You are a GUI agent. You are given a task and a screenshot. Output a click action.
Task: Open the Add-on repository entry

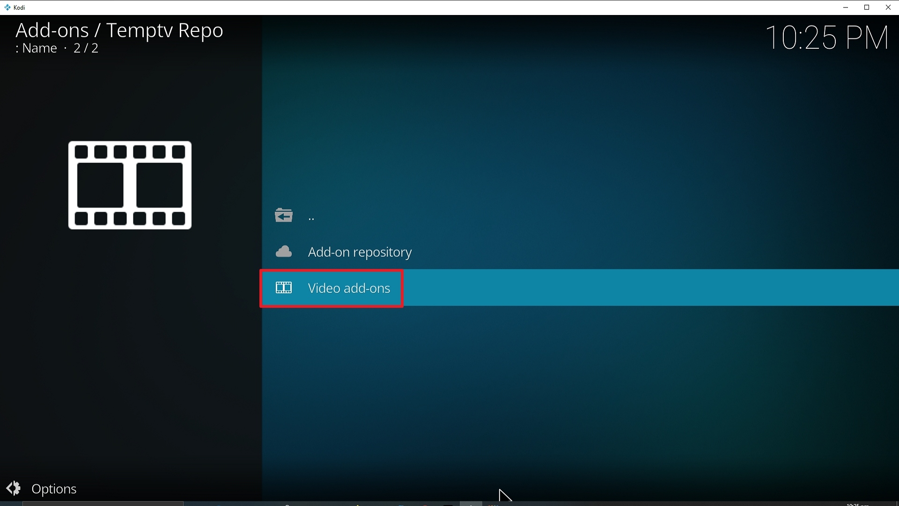pyautogui.click(x=580, y=252)
